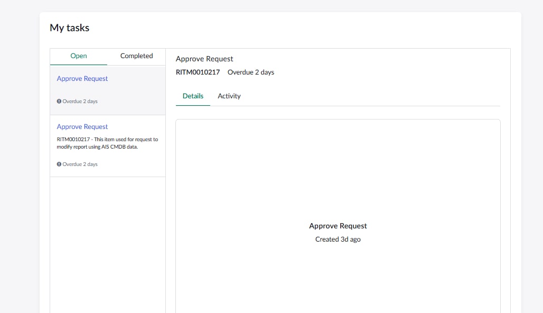Viewport: 543px width, 313px height.
Task: Click the My tasks page heading
Action: tap(70, 28)
